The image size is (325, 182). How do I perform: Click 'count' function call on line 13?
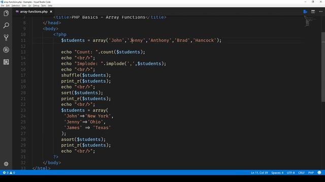(107, 52)
